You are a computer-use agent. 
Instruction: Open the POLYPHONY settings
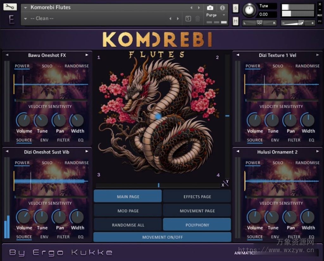(197, 224)
